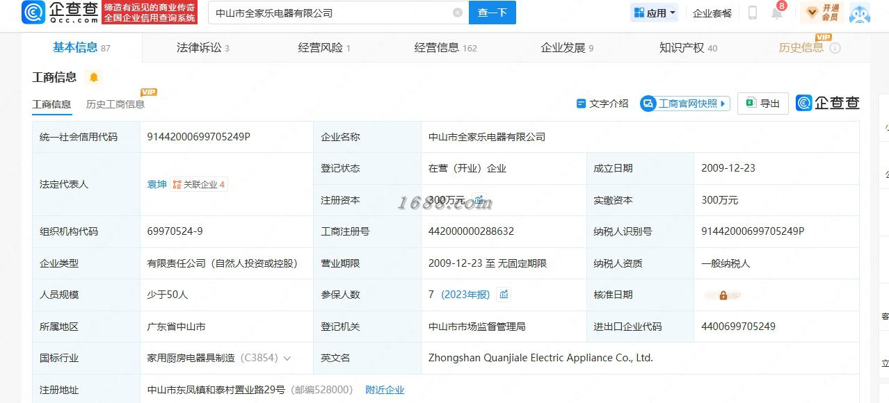Click the 组织机构代码 value 69970524-9
This screenshot has height=403, width=889.
click(x=175, y=231)
